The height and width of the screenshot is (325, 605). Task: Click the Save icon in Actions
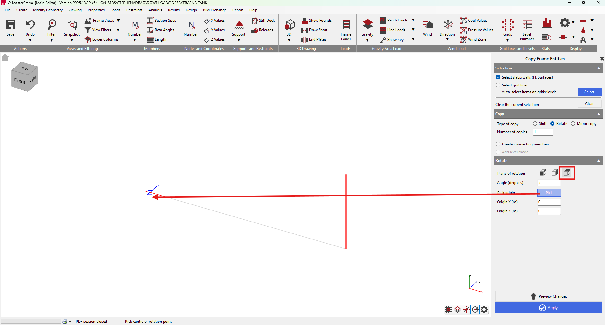tap(11, 25)
